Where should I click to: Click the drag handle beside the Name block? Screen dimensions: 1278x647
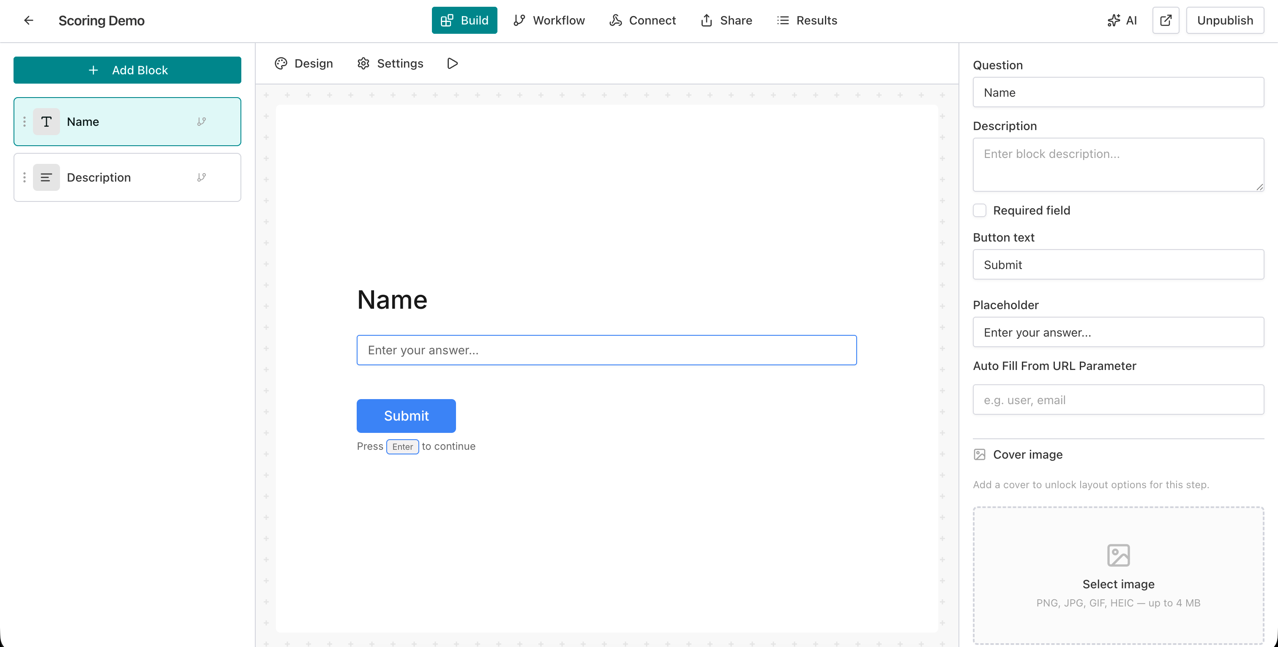click(x=25, y=121)
